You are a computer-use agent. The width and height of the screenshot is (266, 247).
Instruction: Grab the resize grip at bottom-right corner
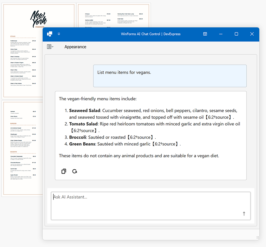(x=257, y=237)
